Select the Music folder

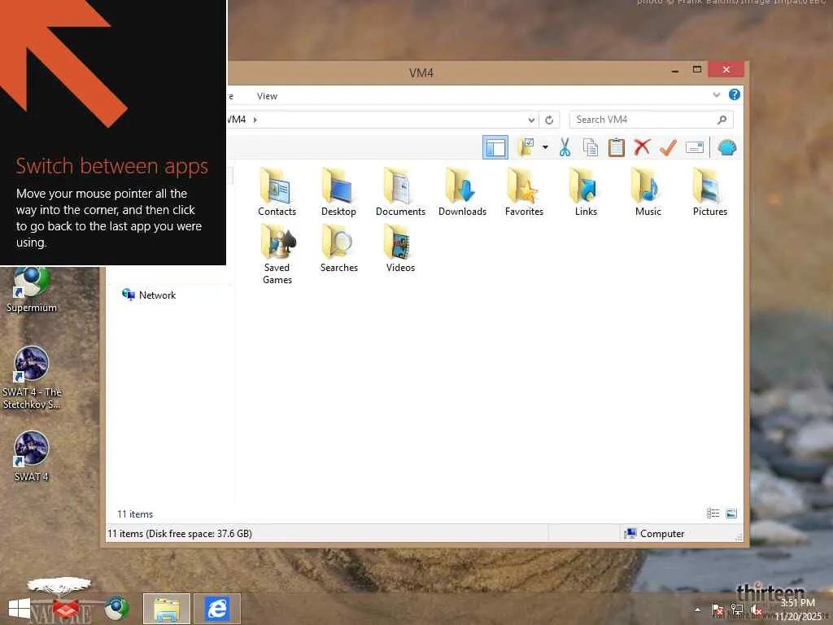648,192
